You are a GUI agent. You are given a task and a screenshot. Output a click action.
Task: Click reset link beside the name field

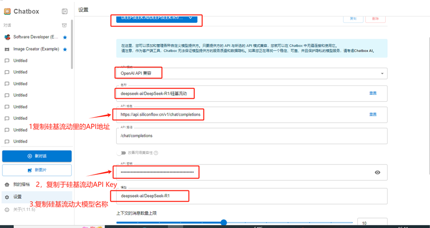tap(373, 93)
